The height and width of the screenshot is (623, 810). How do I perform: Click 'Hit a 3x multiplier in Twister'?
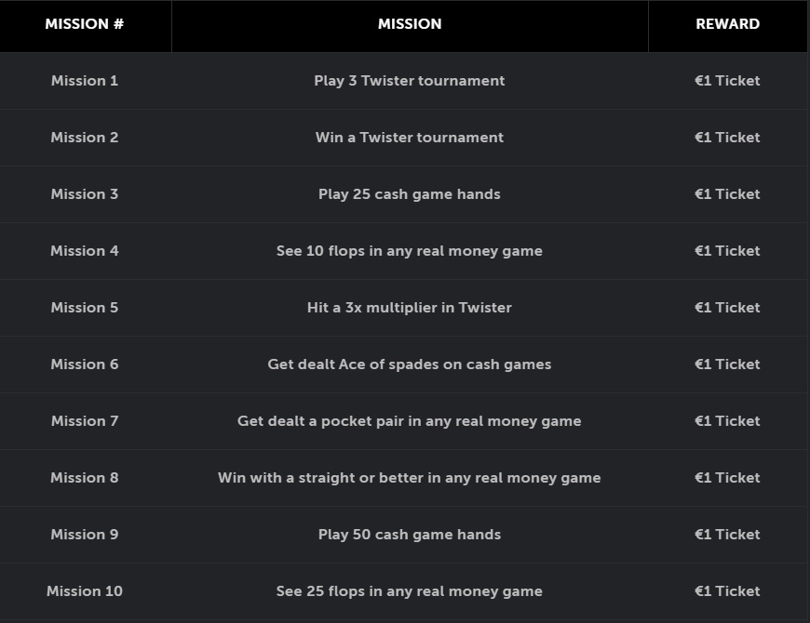pyautogui.click(x=409, y=308)
